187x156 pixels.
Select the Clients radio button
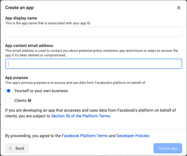click(x=9, y=100)
